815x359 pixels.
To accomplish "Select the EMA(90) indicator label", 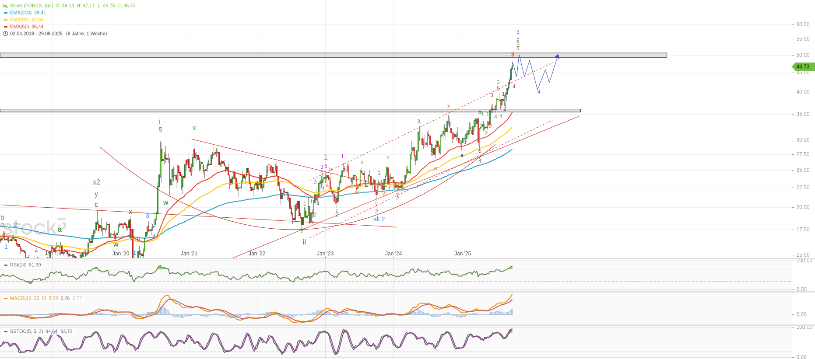I will [x=19, y=20].
